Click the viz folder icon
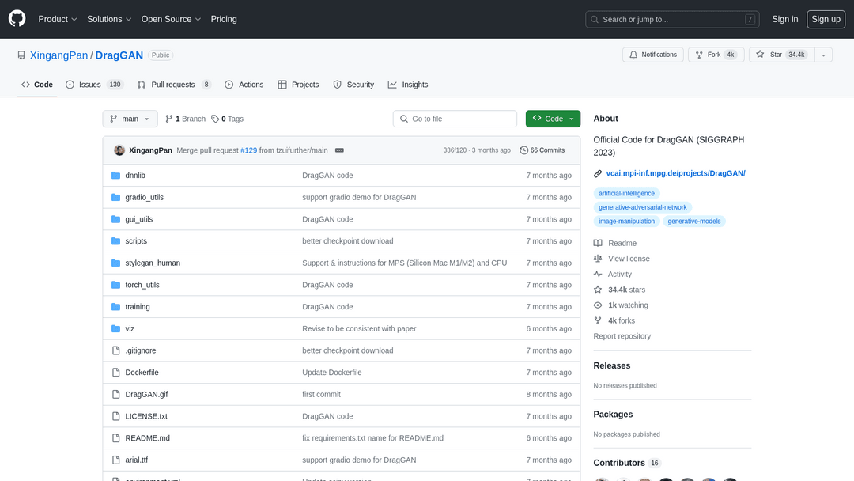This screenshot has width=854, height=481. coord(115,328)
